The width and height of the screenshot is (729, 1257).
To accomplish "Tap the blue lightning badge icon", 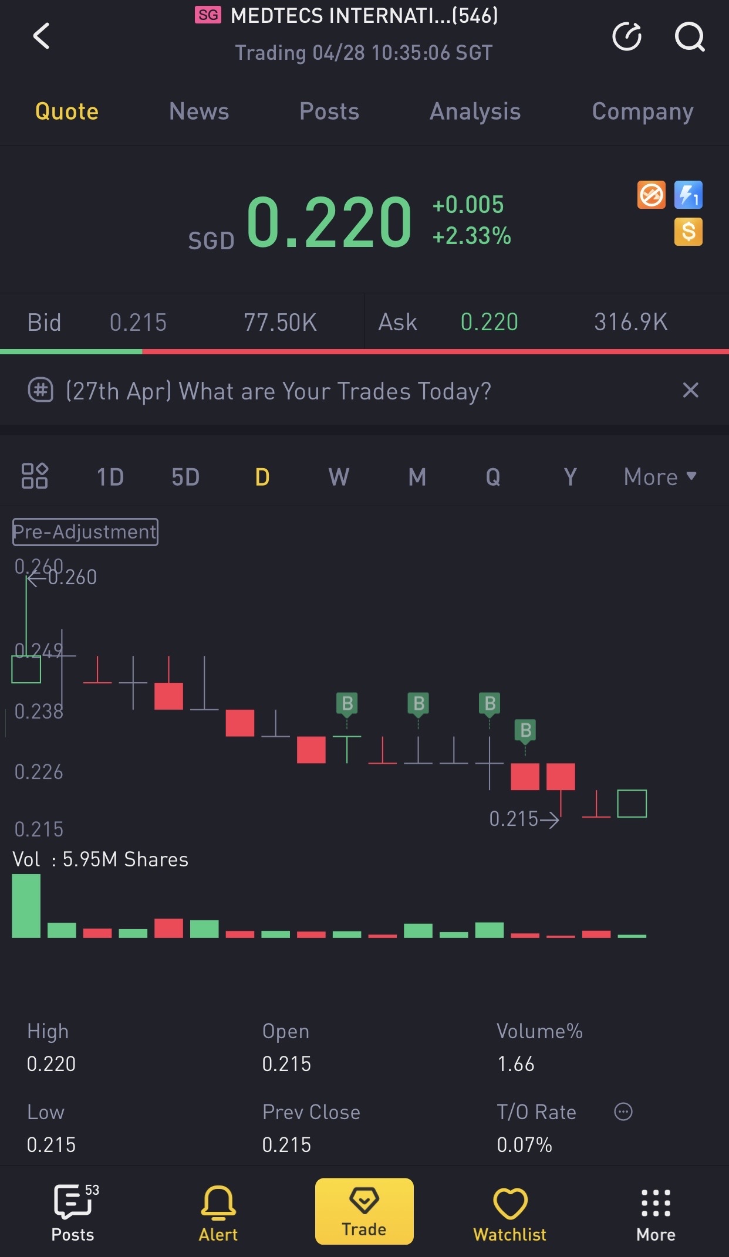I will pyautogui.click(x=688, y=195).
